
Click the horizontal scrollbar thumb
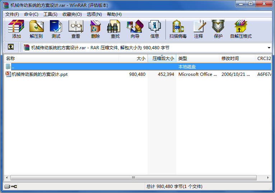click(134, 178)
